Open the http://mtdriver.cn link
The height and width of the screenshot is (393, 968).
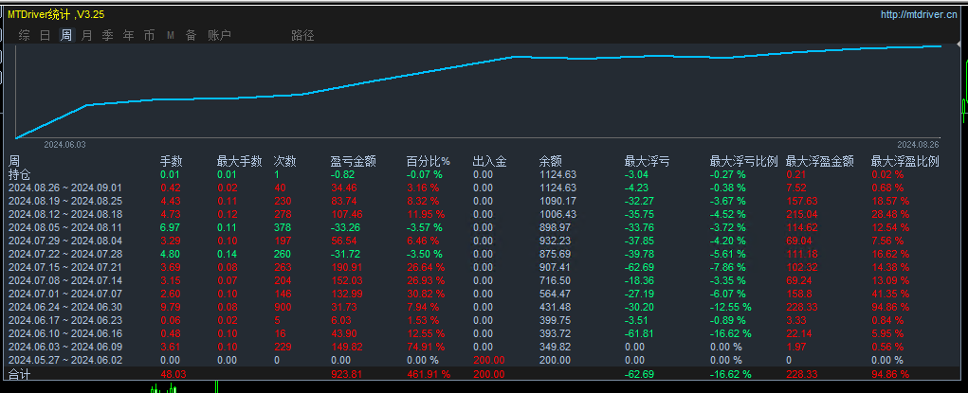point(919,15)
